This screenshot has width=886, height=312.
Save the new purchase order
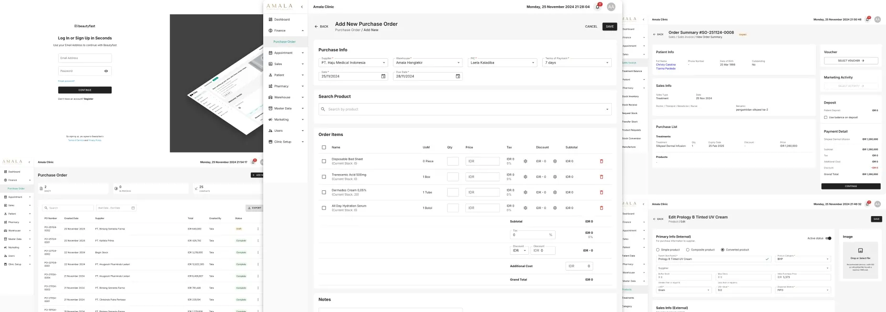(x=609, y=27)
